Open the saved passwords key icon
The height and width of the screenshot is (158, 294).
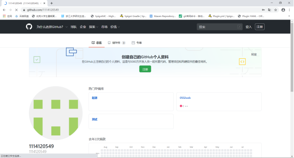pyautogui.click(x=263, y=10)
